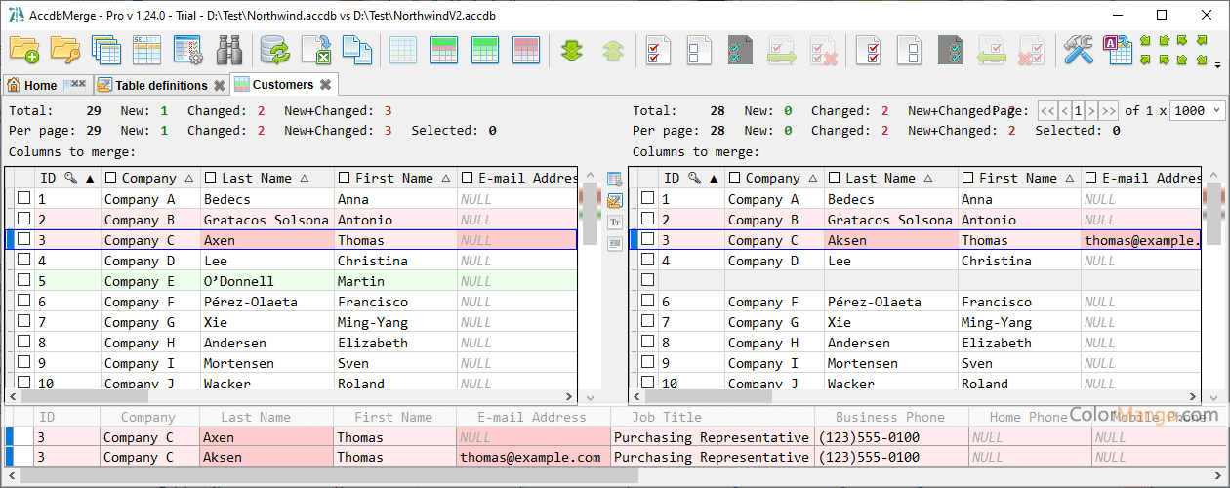
Task: Toggle E-mail Address column checkbox in right header
Action: (x=1090, y=178)
